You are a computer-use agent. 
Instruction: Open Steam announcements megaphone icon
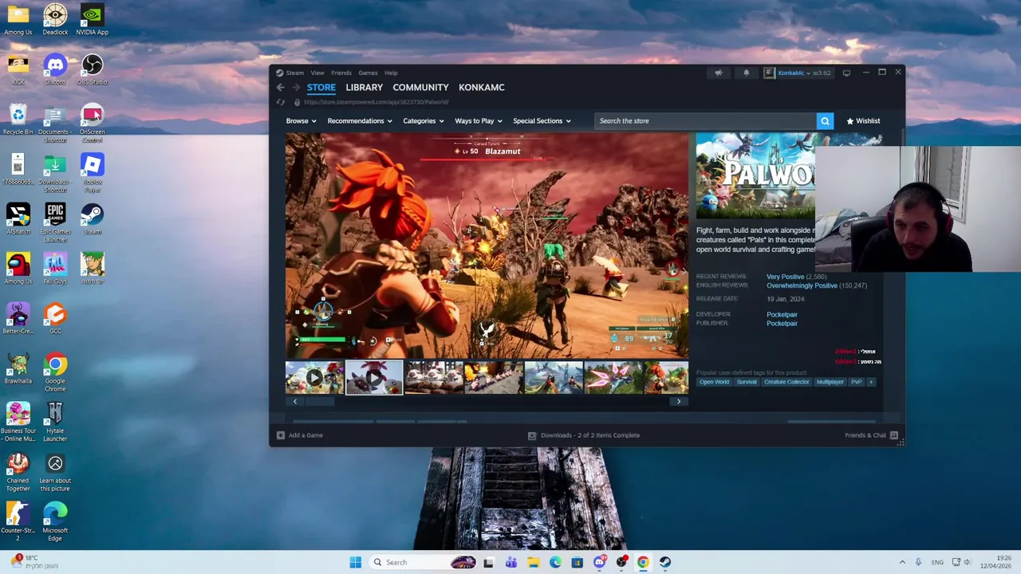719,73
